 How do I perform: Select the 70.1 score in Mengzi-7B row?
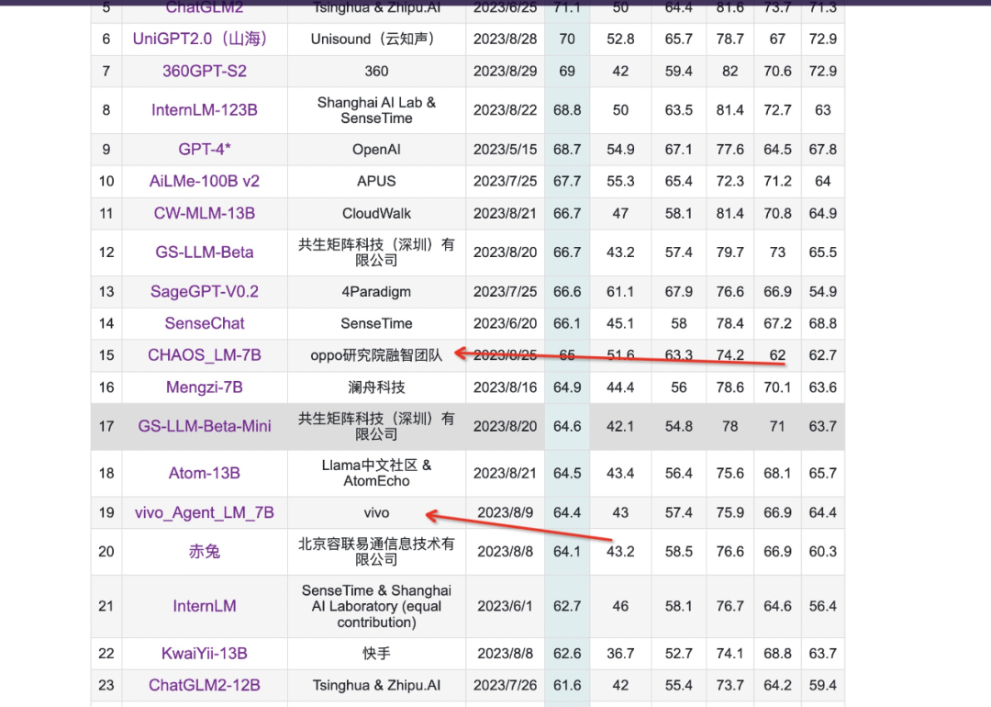point(777,387)
